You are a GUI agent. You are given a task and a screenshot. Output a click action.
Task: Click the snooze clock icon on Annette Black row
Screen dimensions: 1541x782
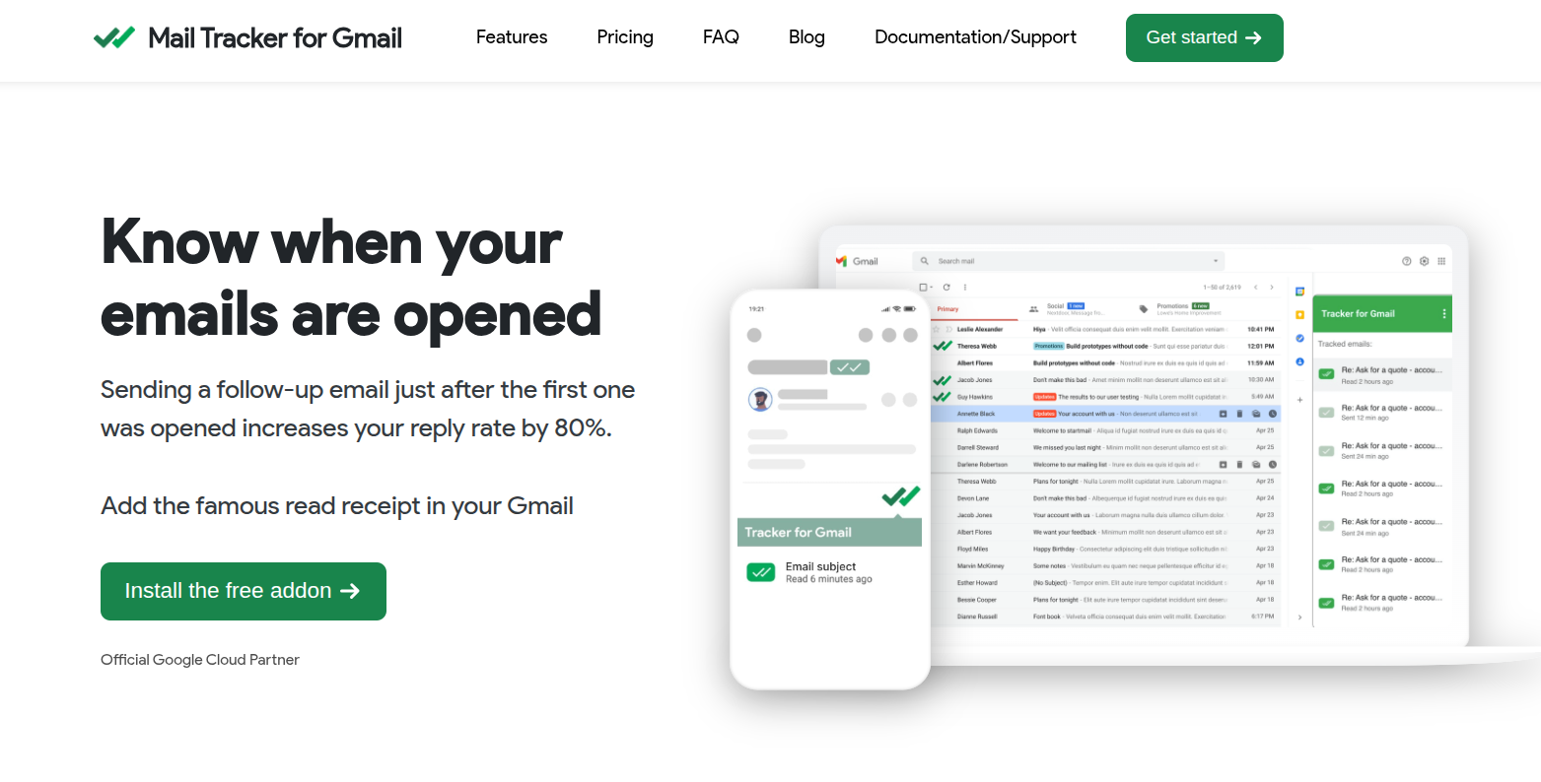1272,414
